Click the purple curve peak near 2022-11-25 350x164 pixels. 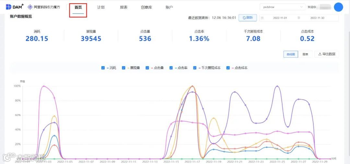click(277, 86)
